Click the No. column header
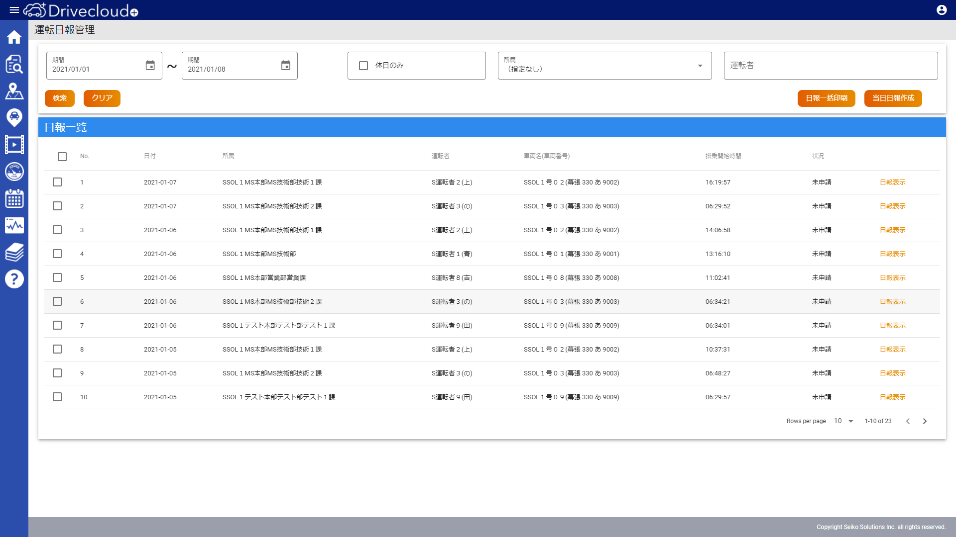Viewport: 956px width, 537px height. [85, 156]
